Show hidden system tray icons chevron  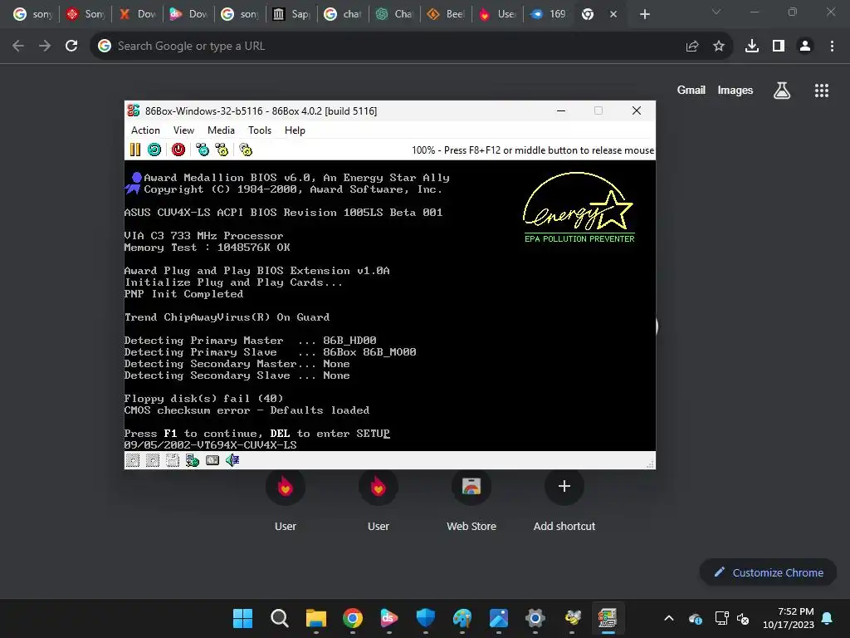click(x=669, y=618)
